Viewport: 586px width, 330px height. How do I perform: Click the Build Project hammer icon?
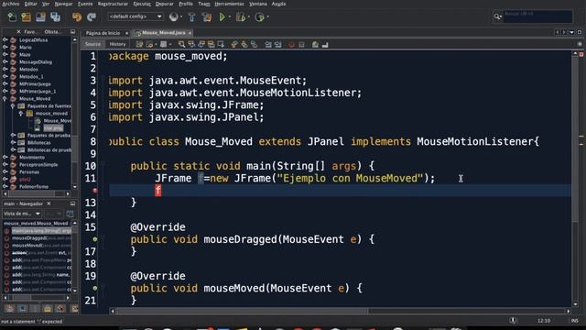point(191,16)
